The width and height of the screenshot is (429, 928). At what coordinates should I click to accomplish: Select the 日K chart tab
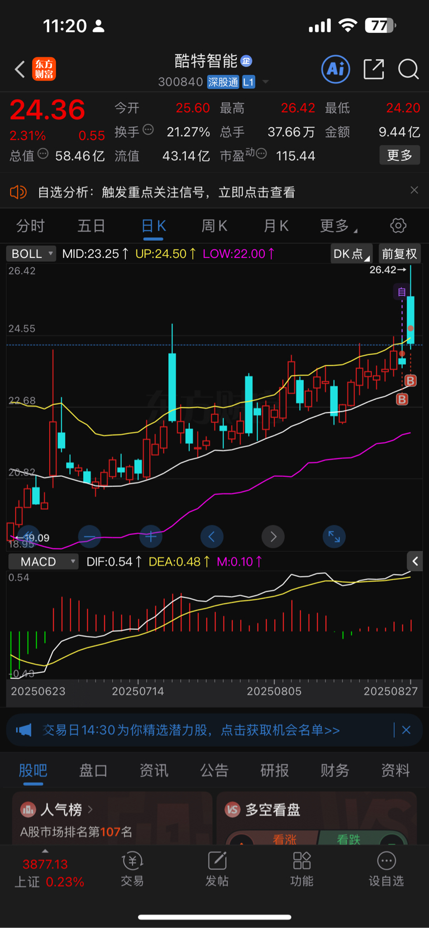point(154,226)
